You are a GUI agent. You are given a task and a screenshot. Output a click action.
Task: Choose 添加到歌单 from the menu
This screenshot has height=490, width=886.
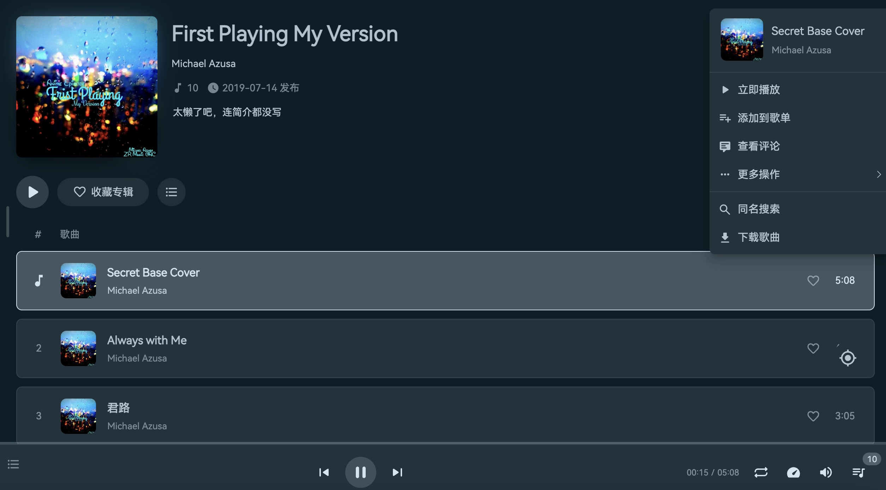click(x=764, y=118)
